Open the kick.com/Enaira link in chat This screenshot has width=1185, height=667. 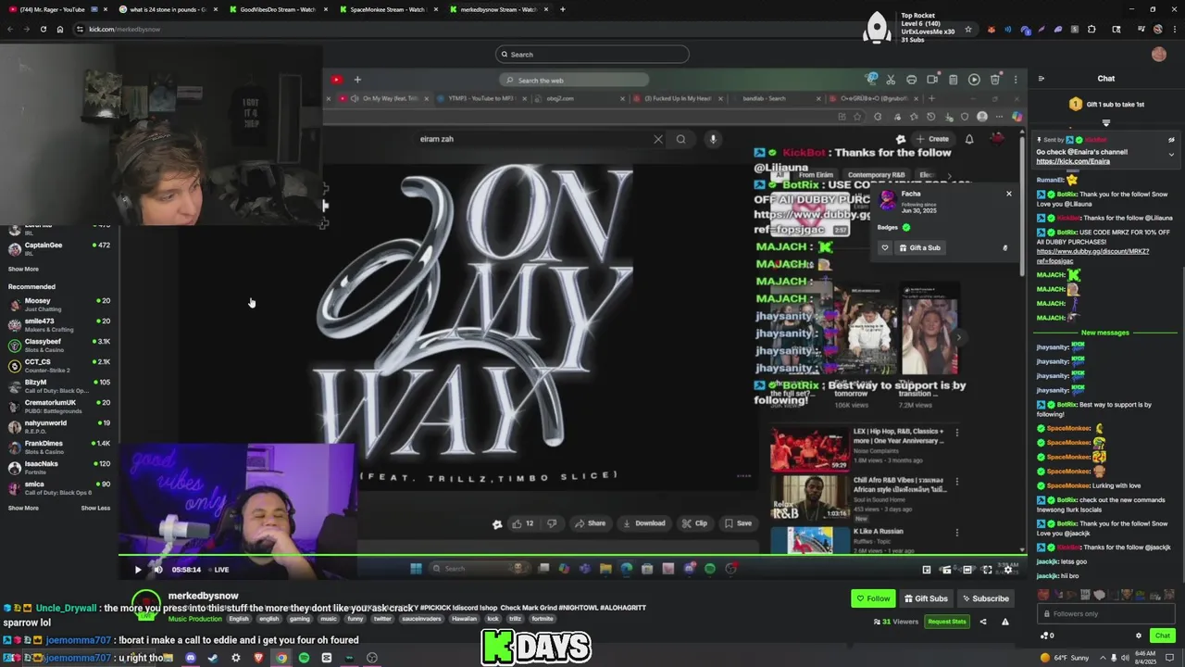coord(1072,161)
